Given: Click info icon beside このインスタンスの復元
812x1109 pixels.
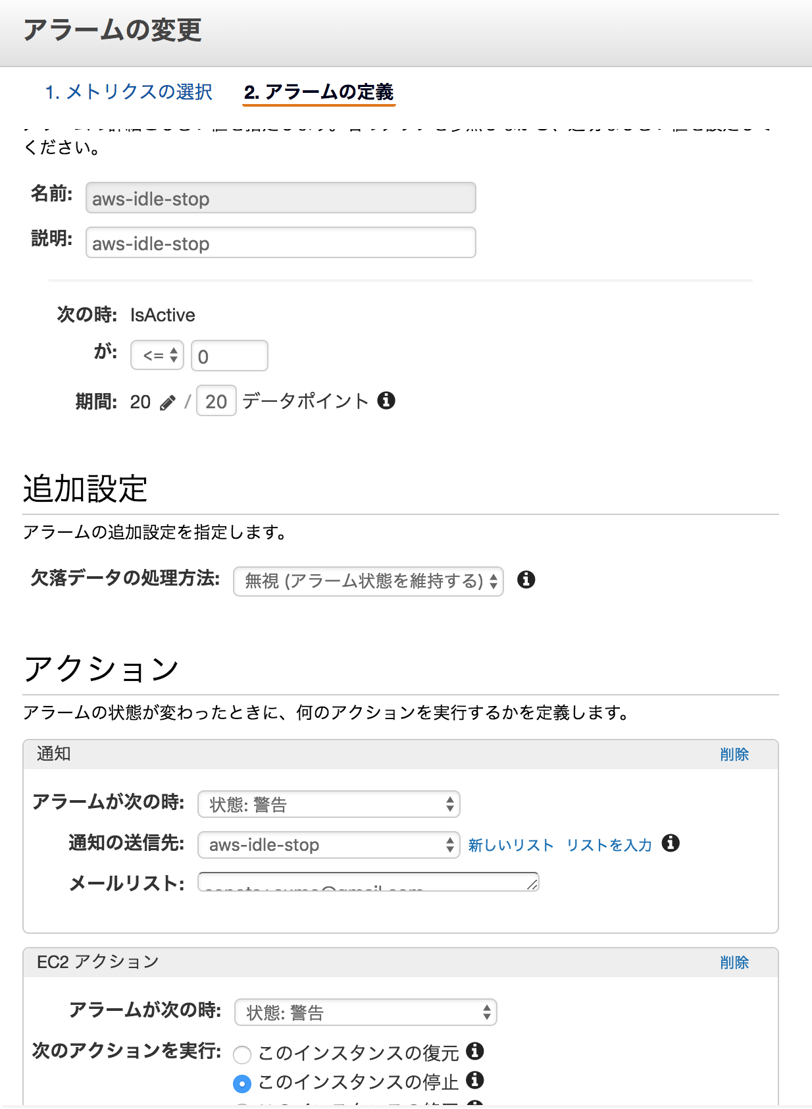Looking at the screenshot, I should pos(475,1051).
